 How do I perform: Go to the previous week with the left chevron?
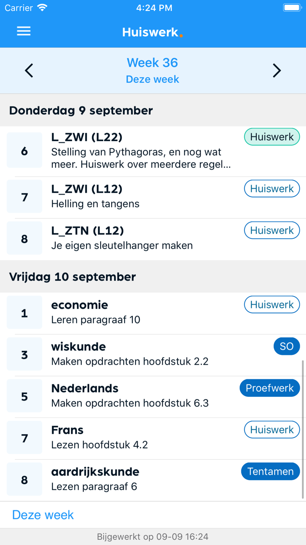pos(29,70)
